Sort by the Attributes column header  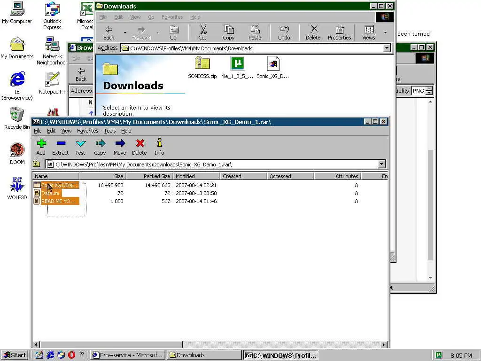tap(337, 176)
